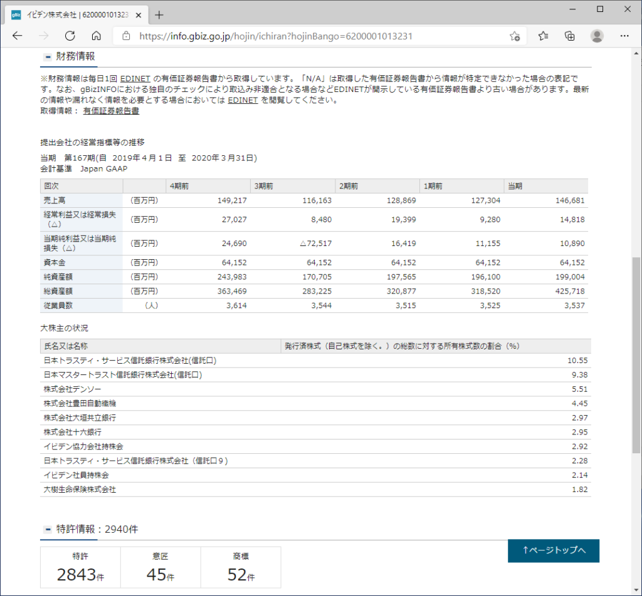Go to browser home page icon

[96, 36]
